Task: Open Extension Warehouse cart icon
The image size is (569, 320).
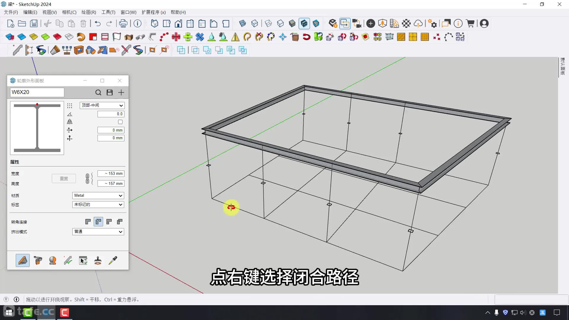Action: click(470, 23)
